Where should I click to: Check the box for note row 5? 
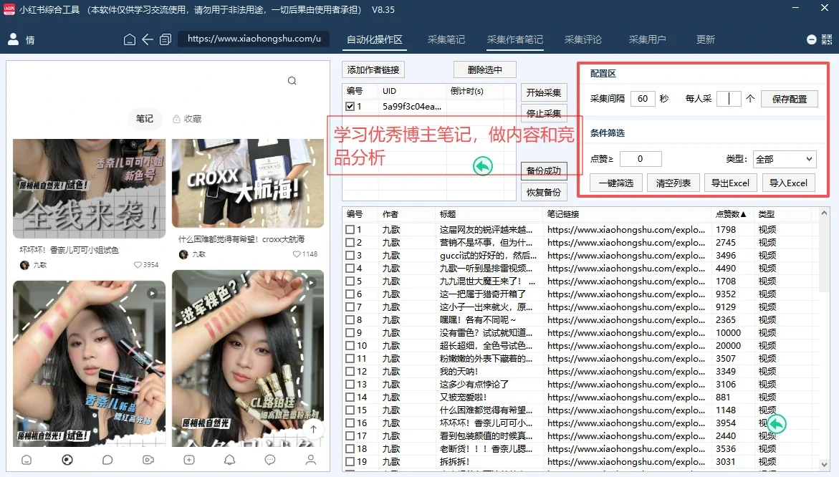tap(350, 281)
